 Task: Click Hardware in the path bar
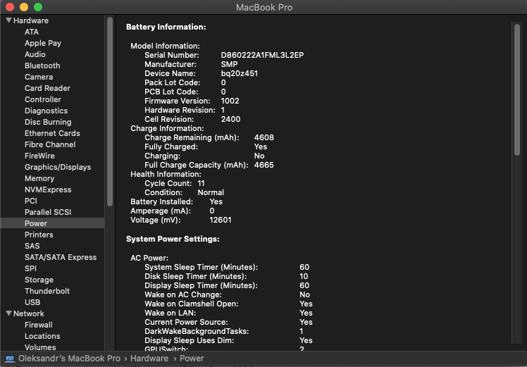click(x=149, y=359)
